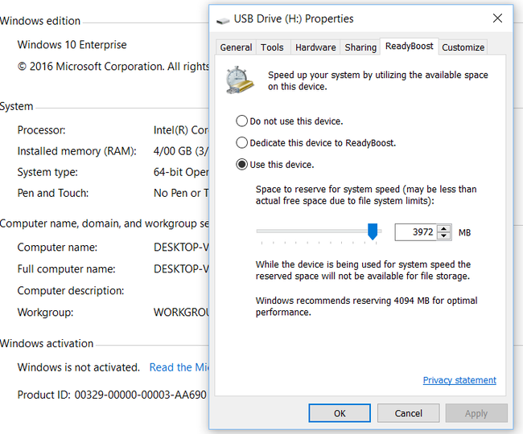Go to the Hardware tab
523x434 pixels.
pos(315,47)
